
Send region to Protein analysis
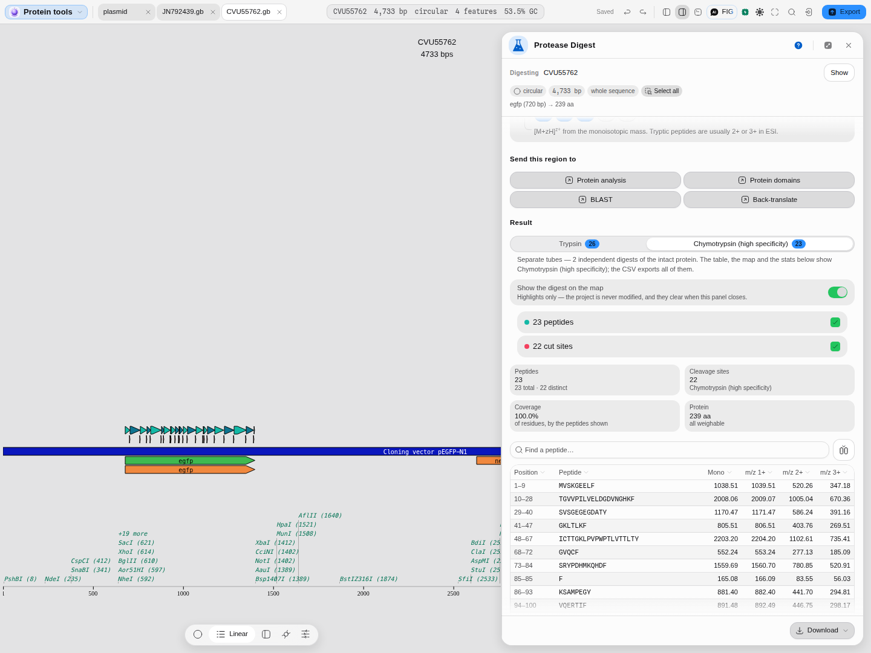click(595, 180)
